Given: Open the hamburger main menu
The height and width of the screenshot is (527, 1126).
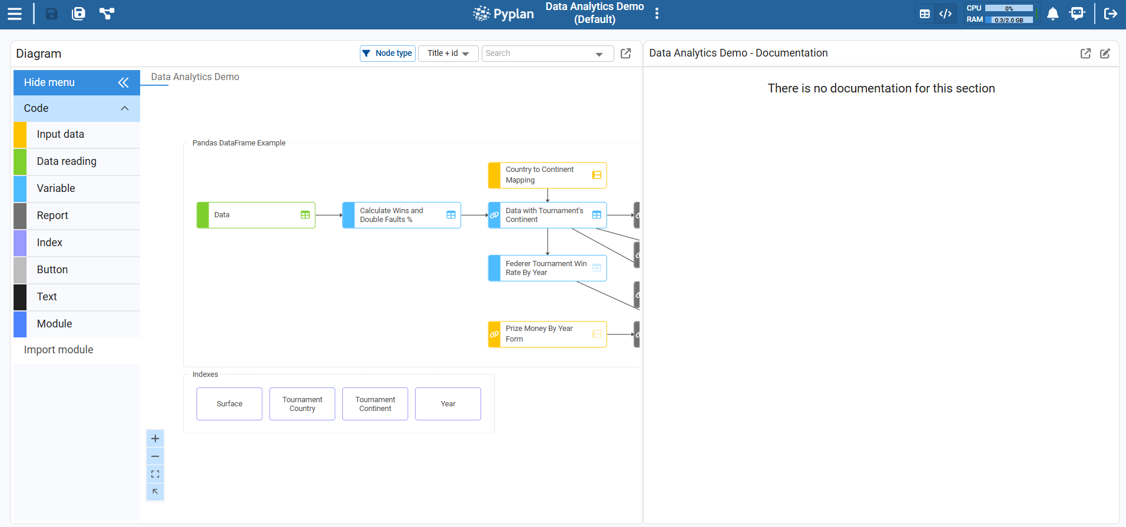Looking at the screenshot, I should (x=15, y=14).
